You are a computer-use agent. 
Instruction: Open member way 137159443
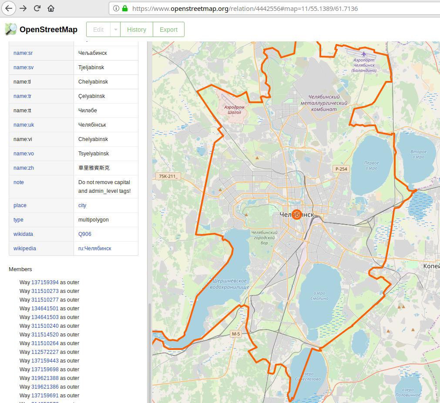[45, 361]
